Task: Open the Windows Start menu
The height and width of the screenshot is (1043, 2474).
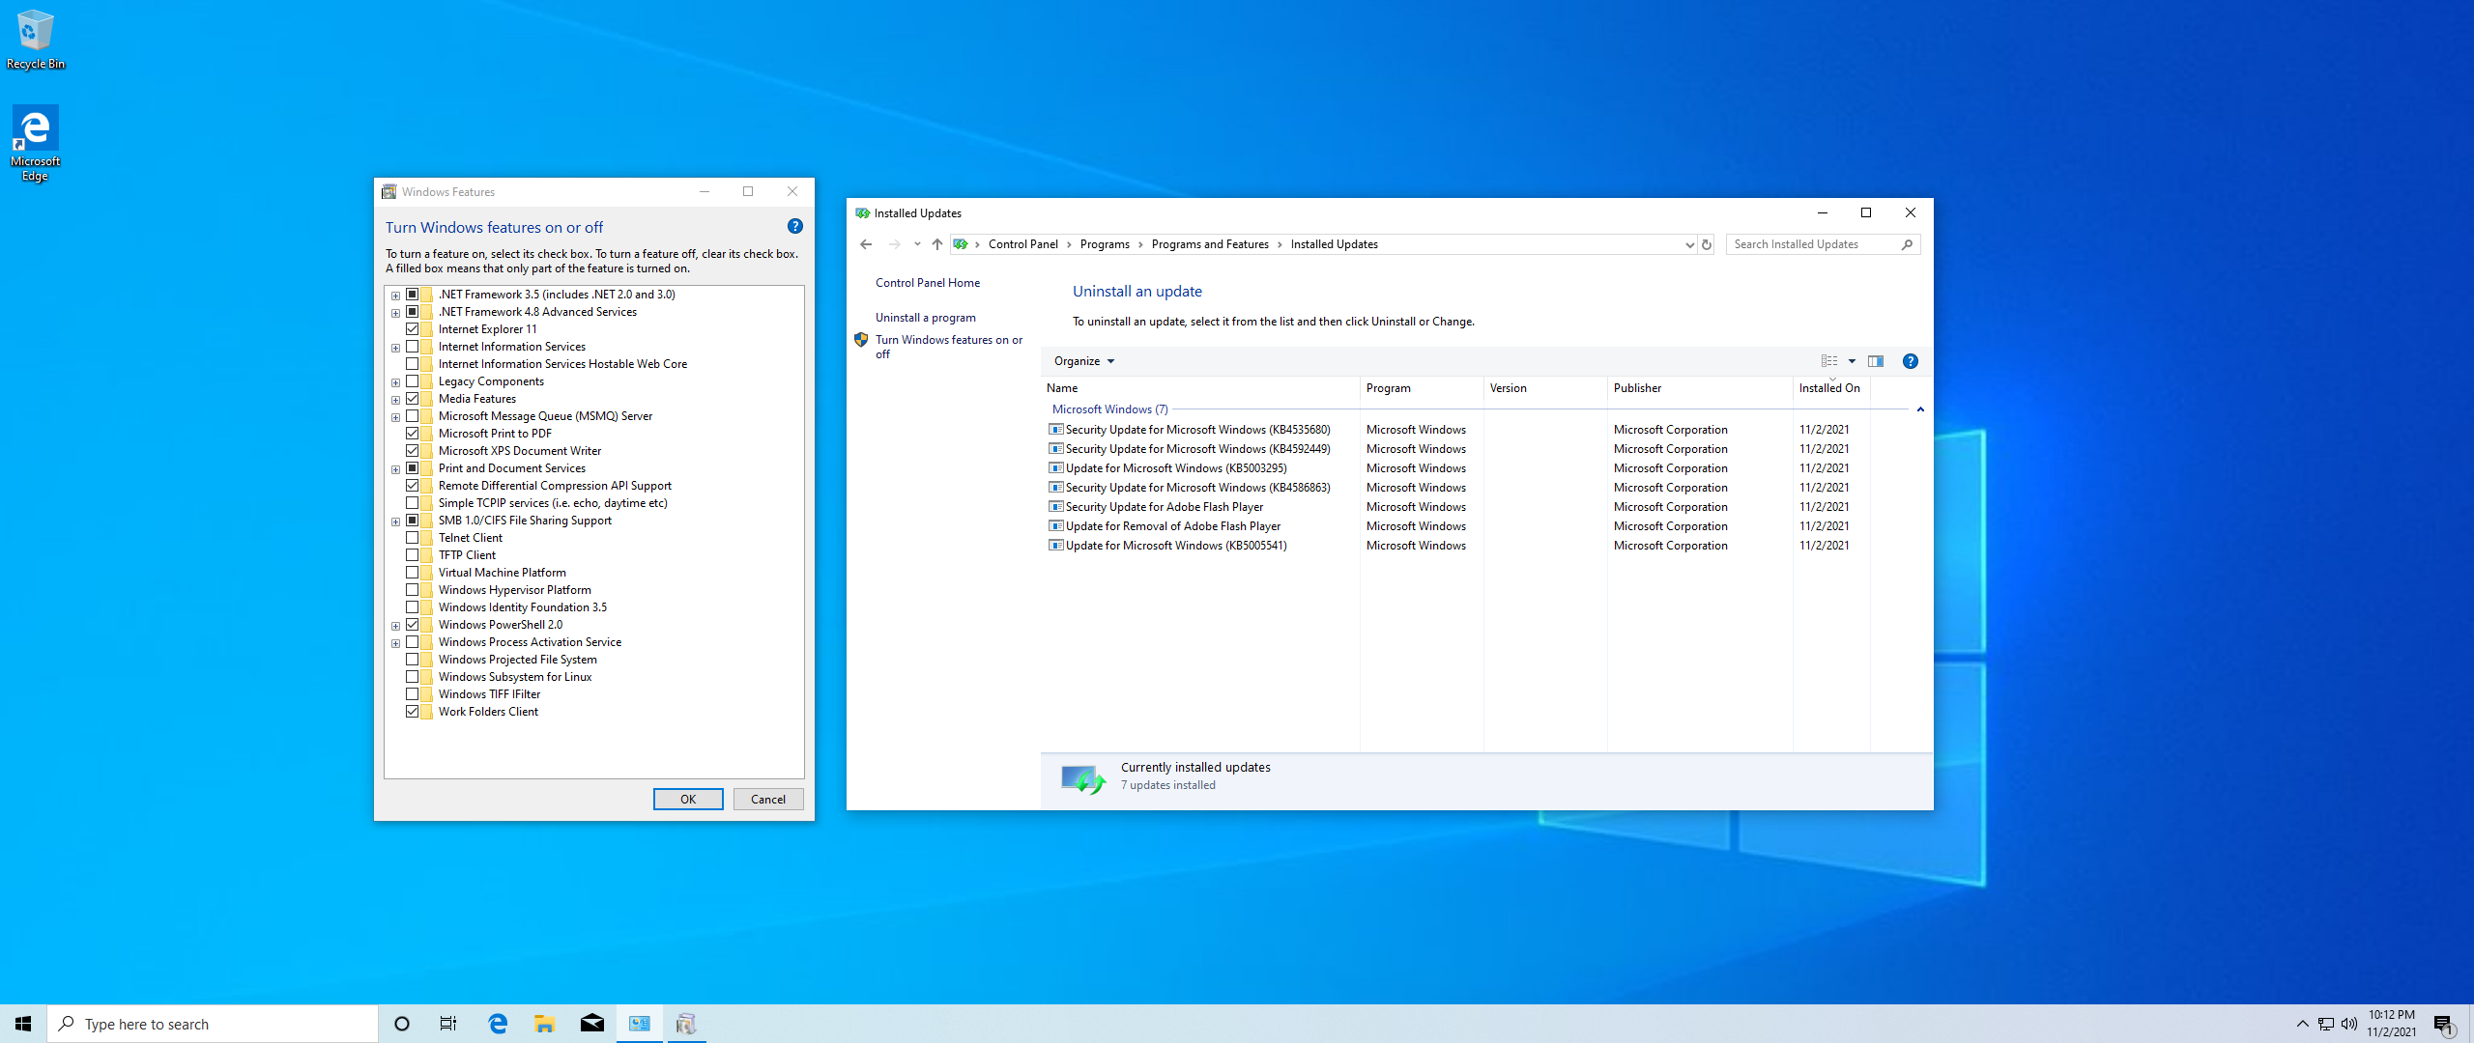Action: click(23, 1024)
